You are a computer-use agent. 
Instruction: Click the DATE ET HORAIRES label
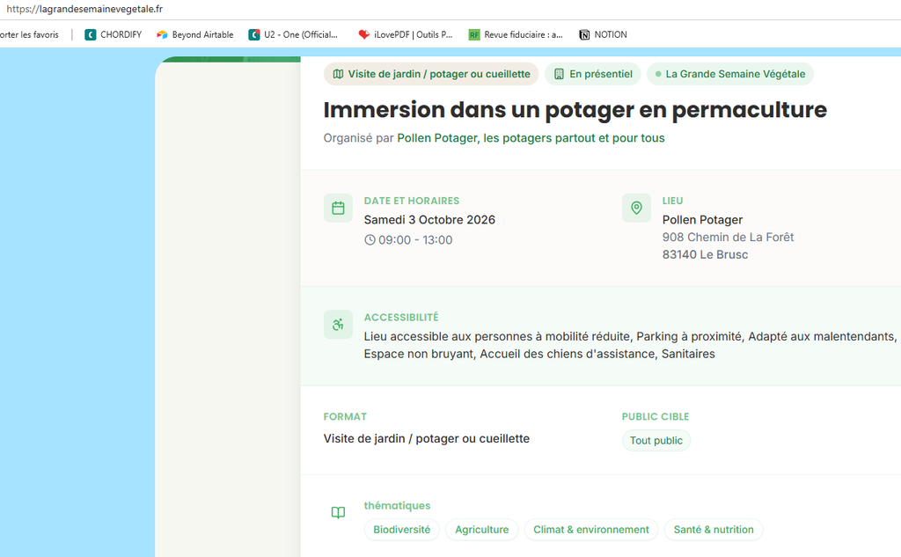click(412, 201)
